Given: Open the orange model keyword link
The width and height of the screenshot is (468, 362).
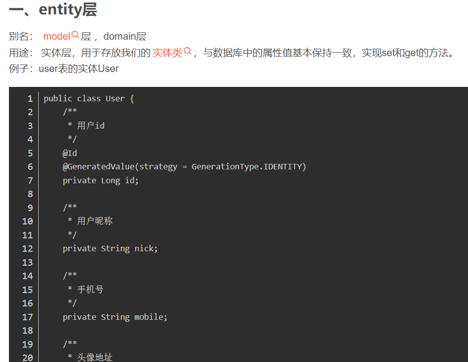Looking at the screenshot, I should click(57, 36).
